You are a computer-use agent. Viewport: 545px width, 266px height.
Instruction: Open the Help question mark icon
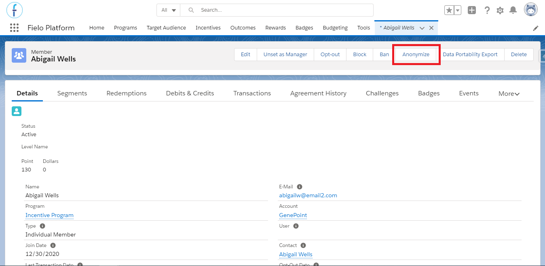[x=487, y=10]
